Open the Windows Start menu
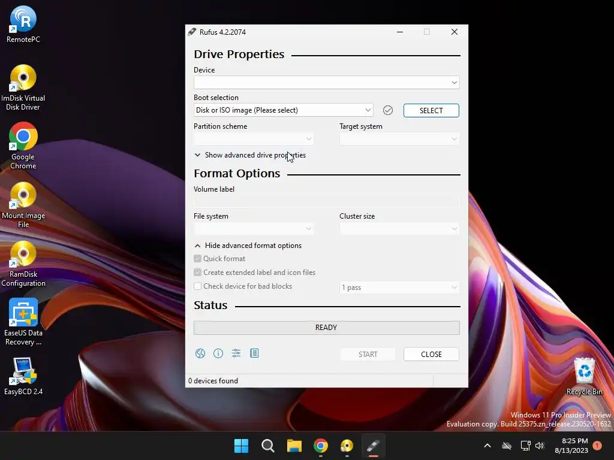Screen dimensions: 614x460 [241, 446]
